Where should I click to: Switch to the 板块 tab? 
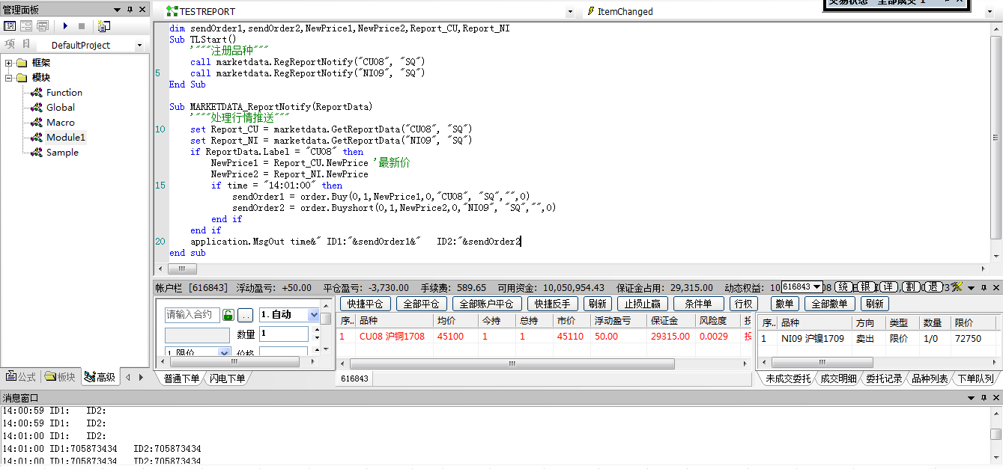coord(61,377)
